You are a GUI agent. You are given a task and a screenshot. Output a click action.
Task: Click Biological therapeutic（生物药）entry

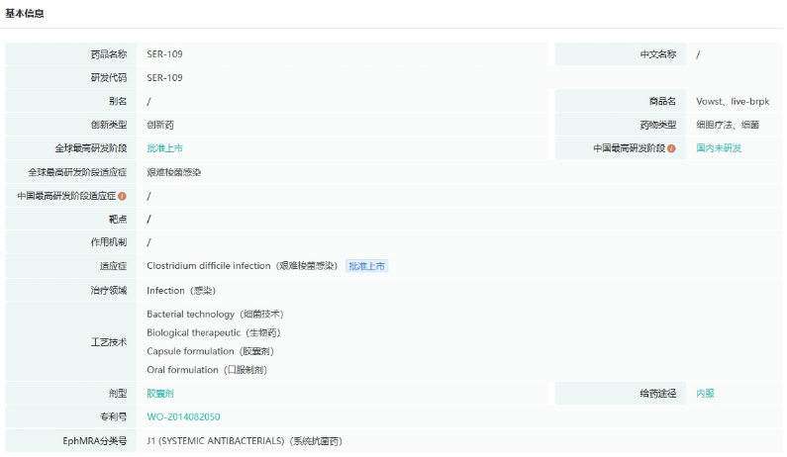point(213,333)
